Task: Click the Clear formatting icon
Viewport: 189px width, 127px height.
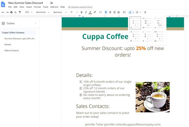Action: click(145, 12)
